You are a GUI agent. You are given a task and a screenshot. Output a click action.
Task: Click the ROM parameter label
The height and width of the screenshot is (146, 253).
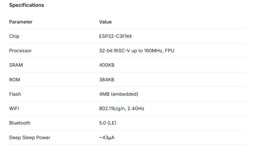(x=15, y=80)
